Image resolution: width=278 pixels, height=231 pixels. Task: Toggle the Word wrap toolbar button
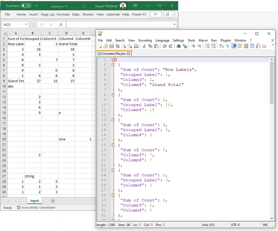click(x=221, y=46)
